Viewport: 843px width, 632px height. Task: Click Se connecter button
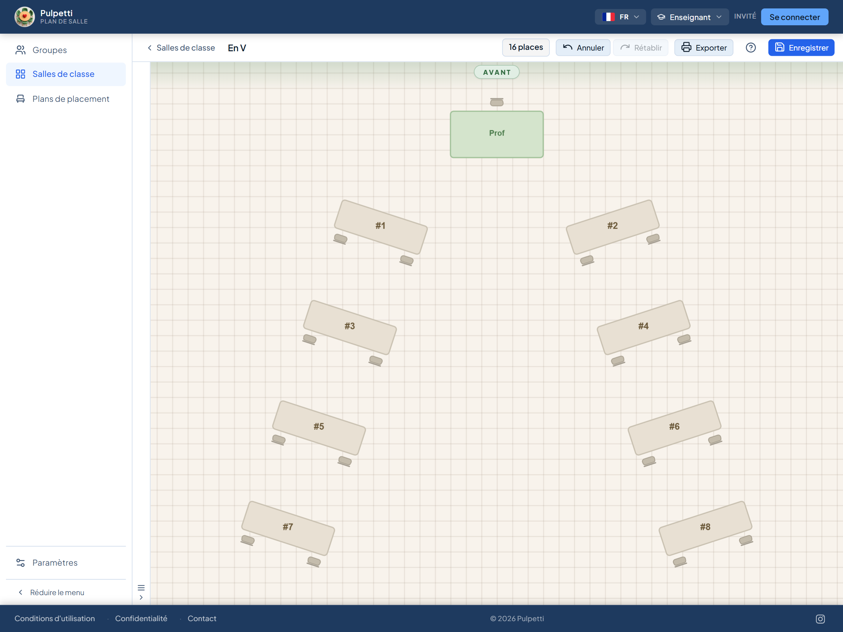coord(794,17)
